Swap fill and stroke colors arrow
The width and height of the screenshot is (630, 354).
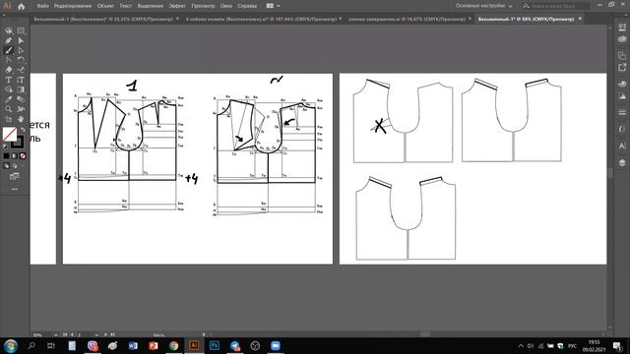point(23,130)
